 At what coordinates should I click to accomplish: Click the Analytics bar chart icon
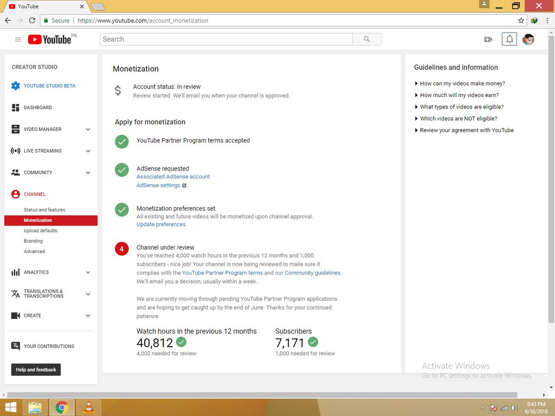click(16, 272)
